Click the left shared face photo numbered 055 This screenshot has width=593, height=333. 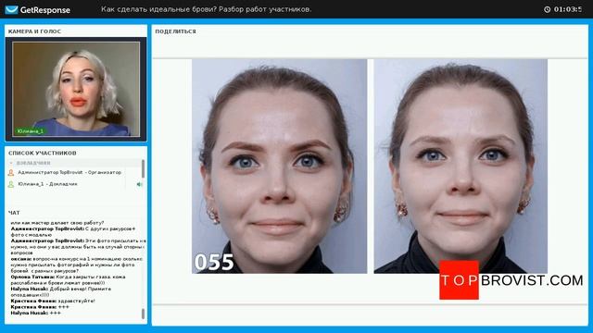pyautogui.click(x=279, y=166)
